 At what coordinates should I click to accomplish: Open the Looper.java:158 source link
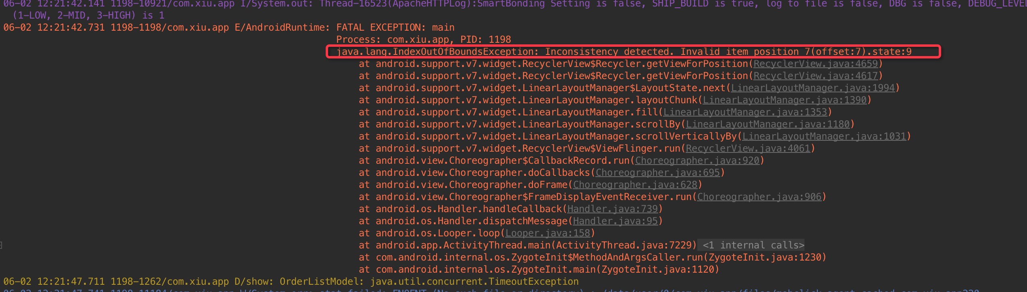(547, 233)
